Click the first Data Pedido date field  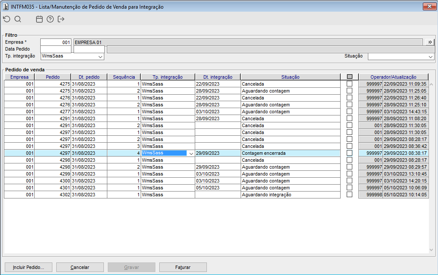click(56, 49)
